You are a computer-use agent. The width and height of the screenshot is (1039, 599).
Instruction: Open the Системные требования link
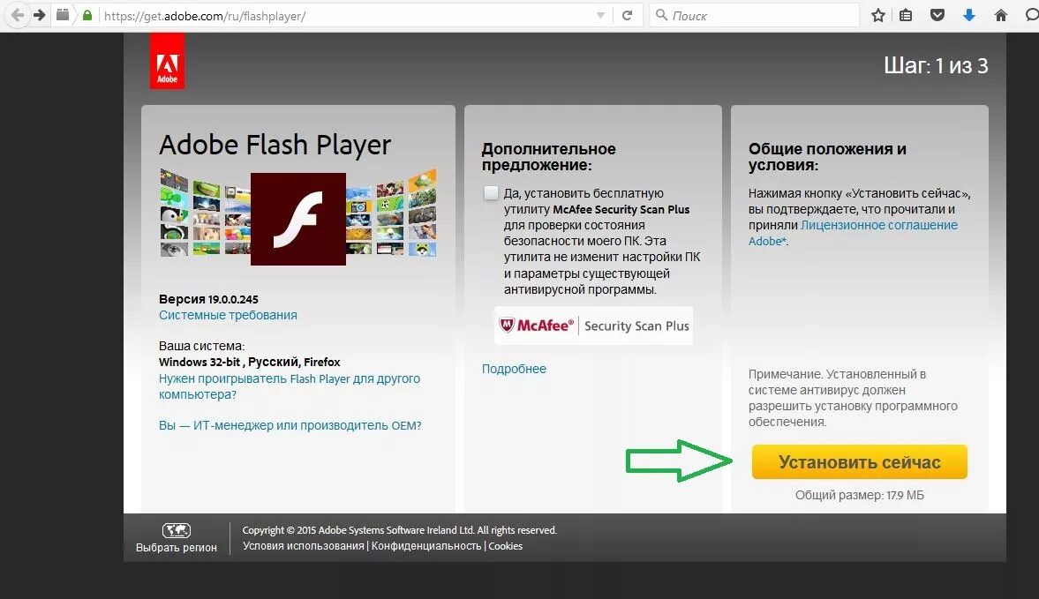tap(228, 315)
